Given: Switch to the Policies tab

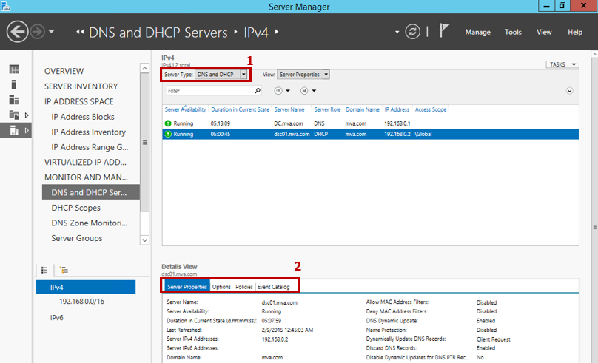Looking at the screenshot, I should 244,287.
